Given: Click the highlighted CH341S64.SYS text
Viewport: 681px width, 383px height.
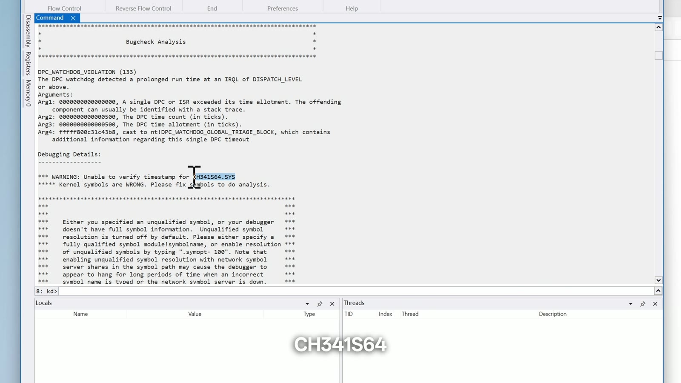Looking at the screenshot, I should (x=215, y=177).
